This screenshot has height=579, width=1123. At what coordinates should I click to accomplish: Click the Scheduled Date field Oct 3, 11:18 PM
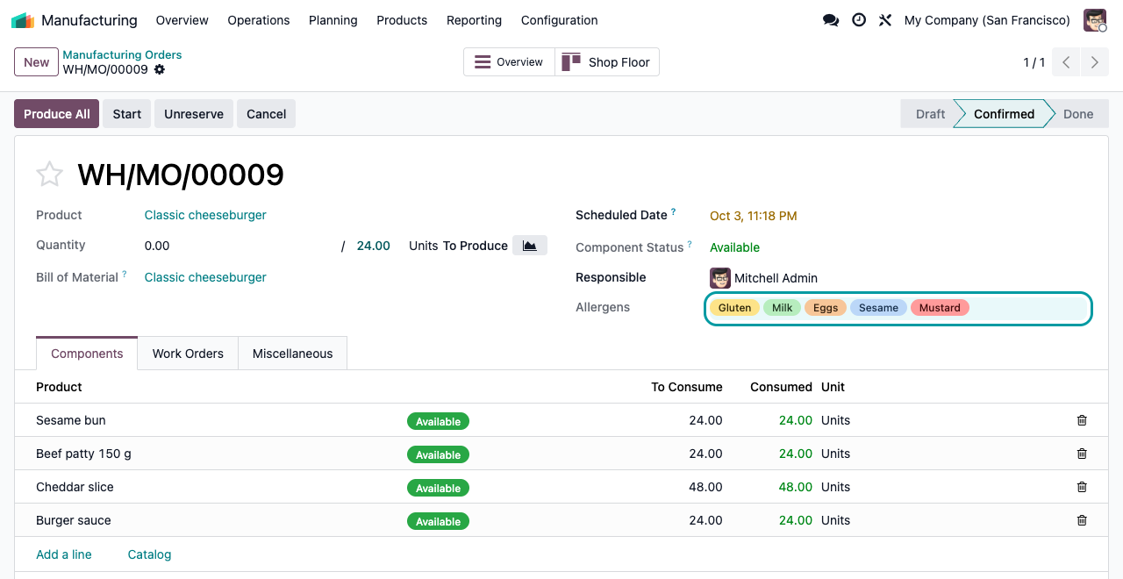pyautogui.click(x=754, y=216)
